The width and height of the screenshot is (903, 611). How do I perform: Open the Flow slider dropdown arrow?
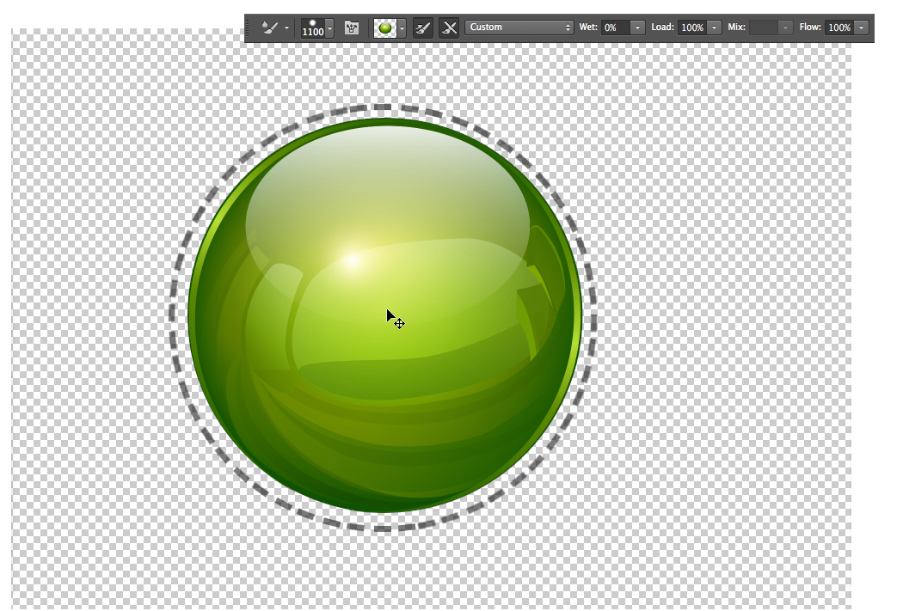pyautogui.click(x=862, y=27)
